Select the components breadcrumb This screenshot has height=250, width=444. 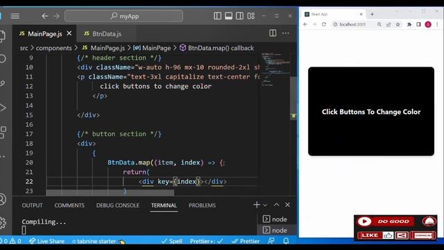54,48
